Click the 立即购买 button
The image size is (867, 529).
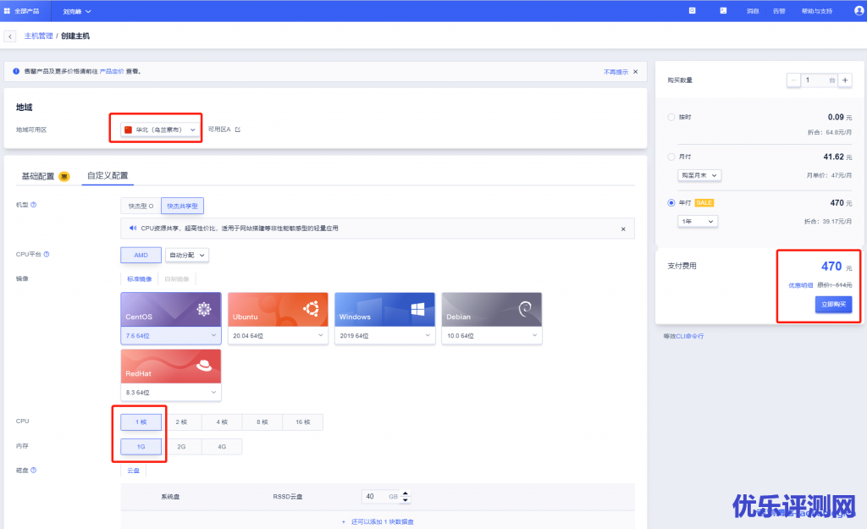[833, 305]
